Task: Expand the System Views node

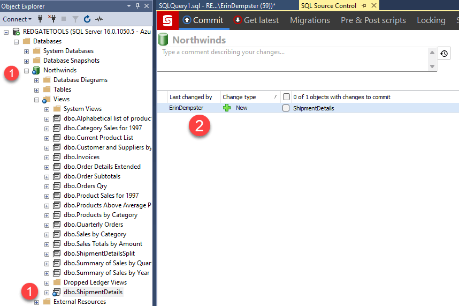Action: click(47, 110)
